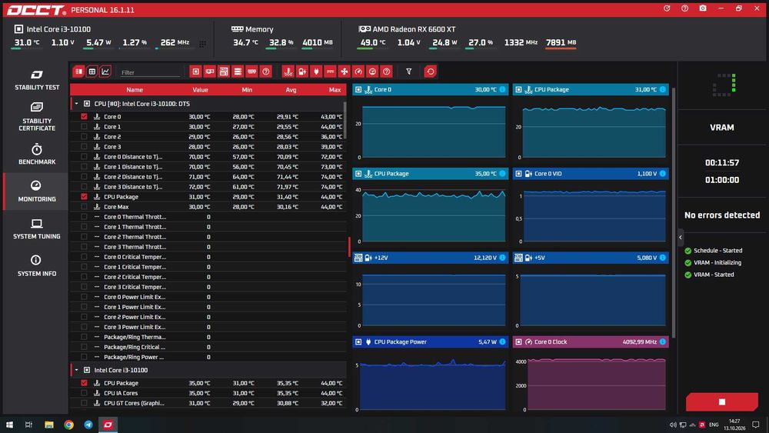Image resolution: width=769 pixels, height=433 pixels.
Task: Sort by the Min column header
Action: click(x=247, y=90)
